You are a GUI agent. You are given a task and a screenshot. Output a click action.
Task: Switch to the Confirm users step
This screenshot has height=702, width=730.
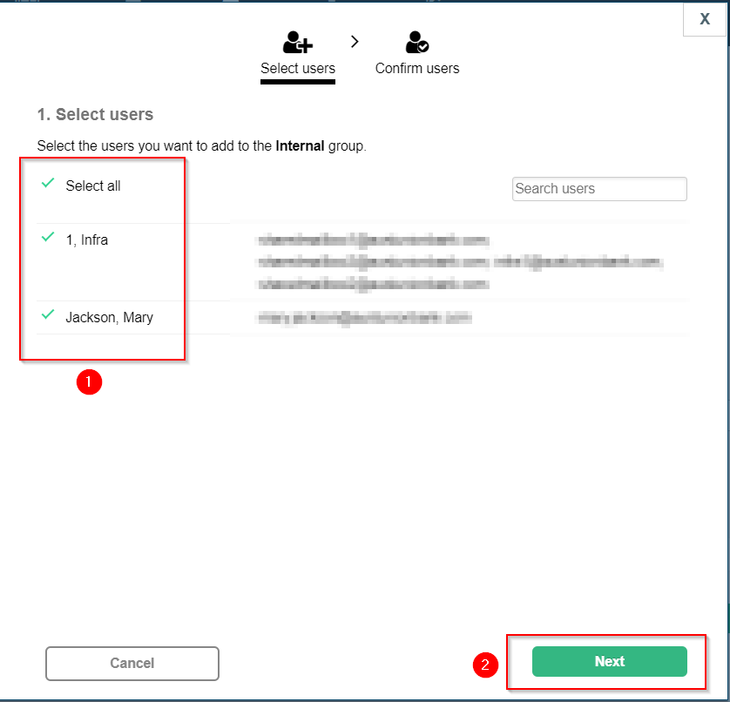[x=416, y=68]
